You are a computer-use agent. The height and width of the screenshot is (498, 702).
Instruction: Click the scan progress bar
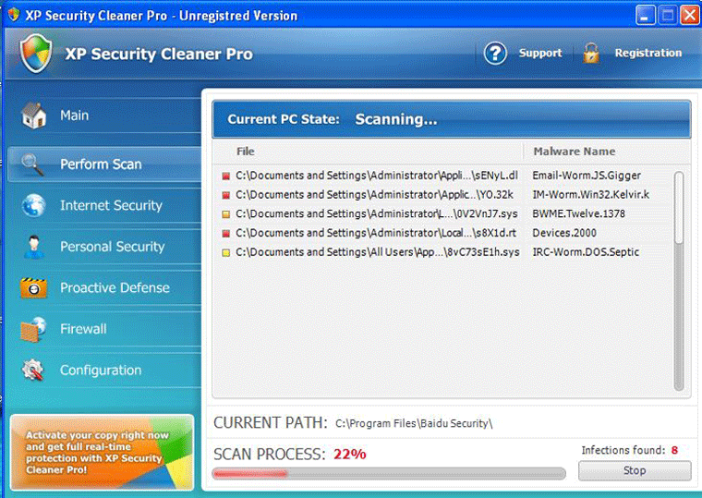(389, 473)
